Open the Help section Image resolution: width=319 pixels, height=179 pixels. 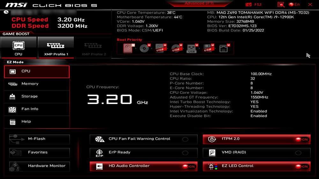tap(37, 122)
